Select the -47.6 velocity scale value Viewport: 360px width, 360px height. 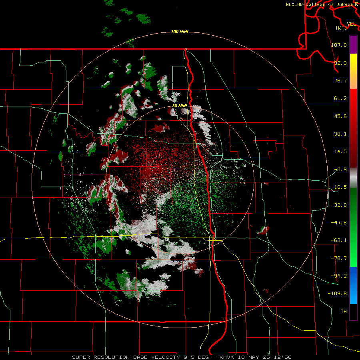339,223
